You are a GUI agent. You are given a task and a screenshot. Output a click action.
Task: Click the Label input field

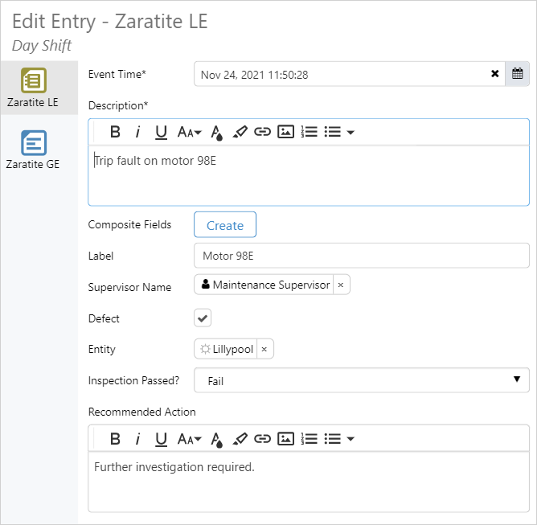click(x=361, y=256)
